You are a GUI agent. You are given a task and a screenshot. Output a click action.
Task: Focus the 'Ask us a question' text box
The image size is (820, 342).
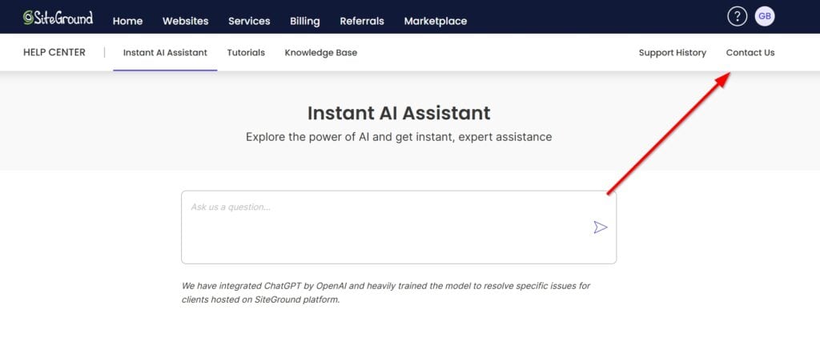tap(384, 227)
